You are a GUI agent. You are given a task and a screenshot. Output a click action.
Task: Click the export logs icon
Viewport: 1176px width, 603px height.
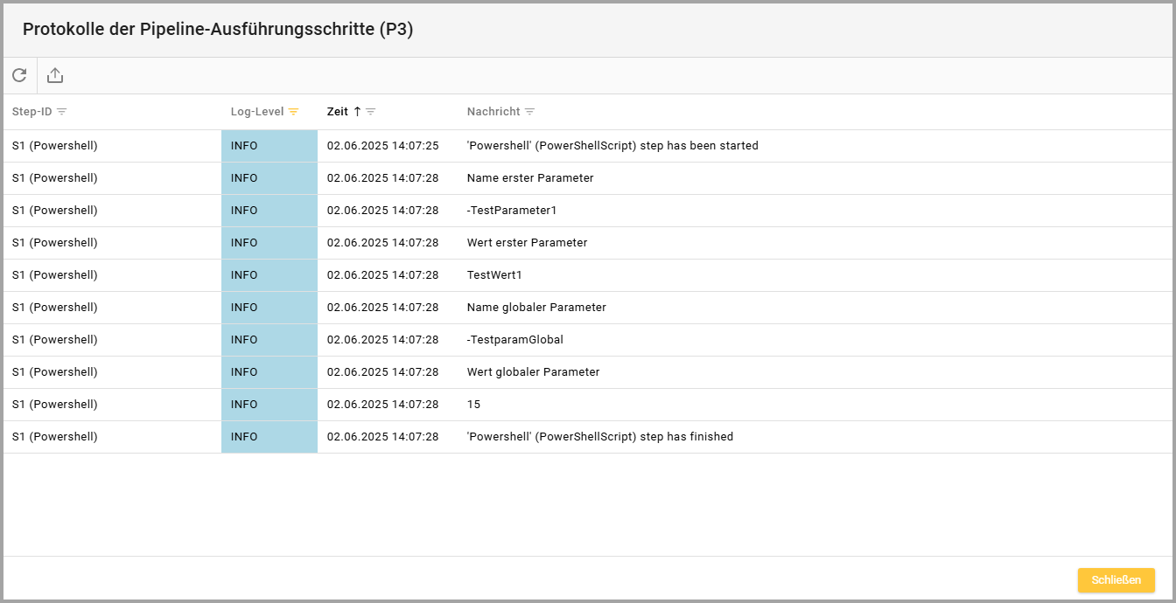click(55, 76)
